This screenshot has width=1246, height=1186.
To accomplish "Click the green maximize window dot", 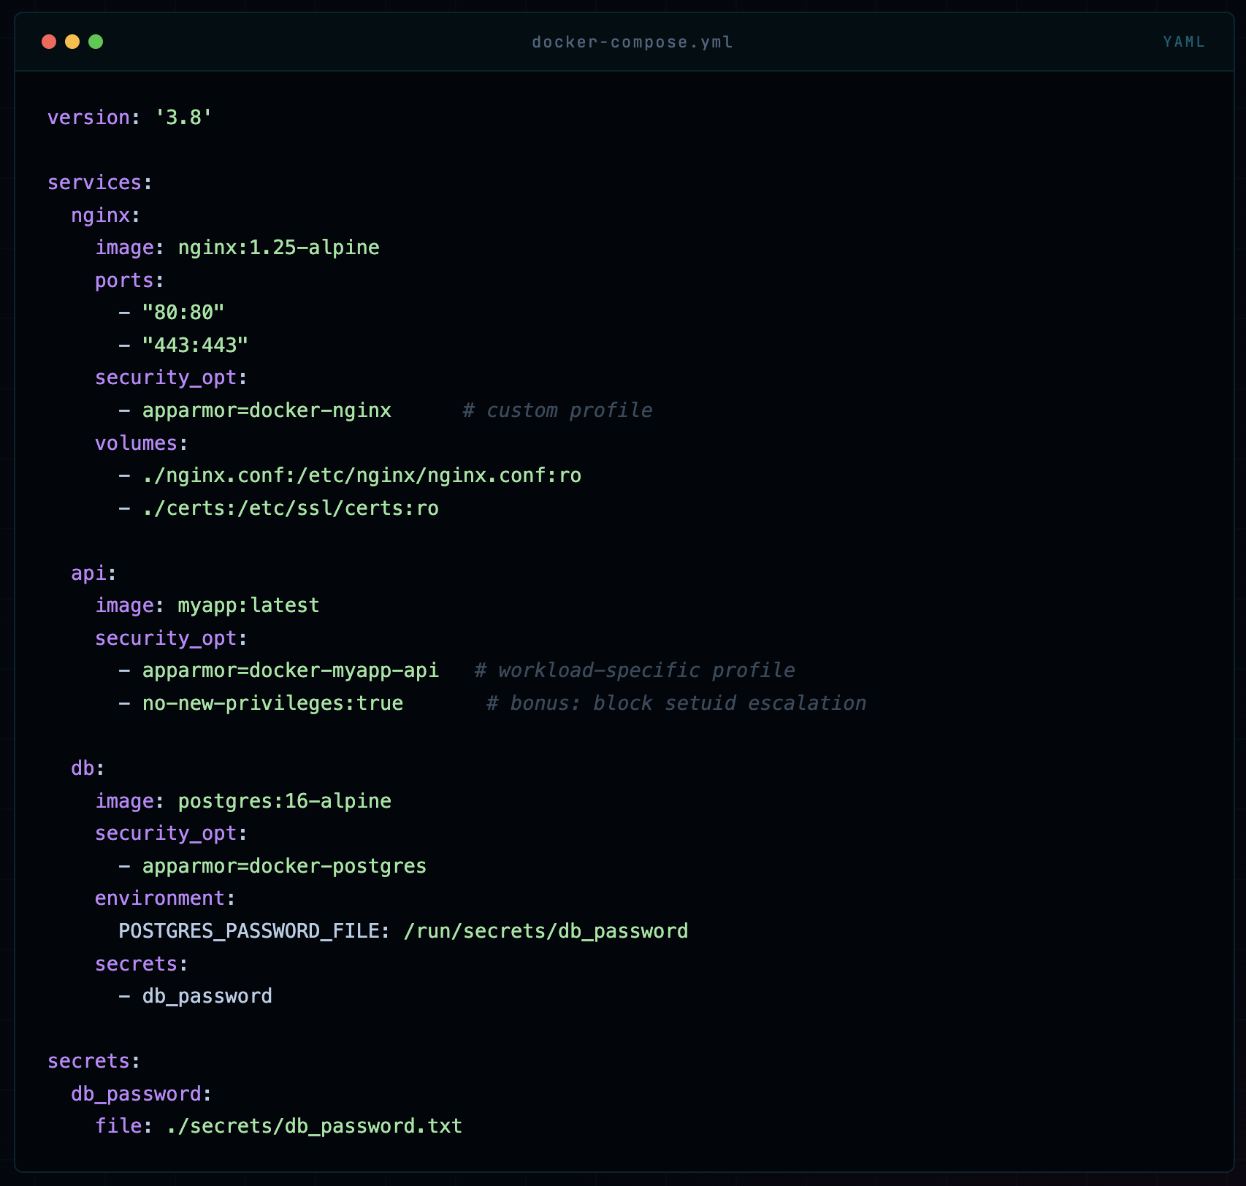I will pos(96,42).
